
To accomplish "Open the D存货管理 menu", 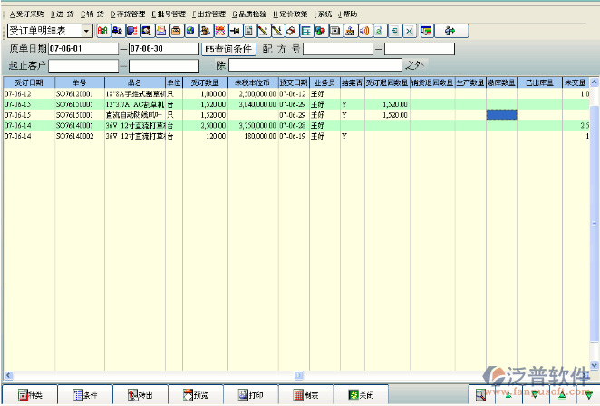I will (x=129, y=14).
